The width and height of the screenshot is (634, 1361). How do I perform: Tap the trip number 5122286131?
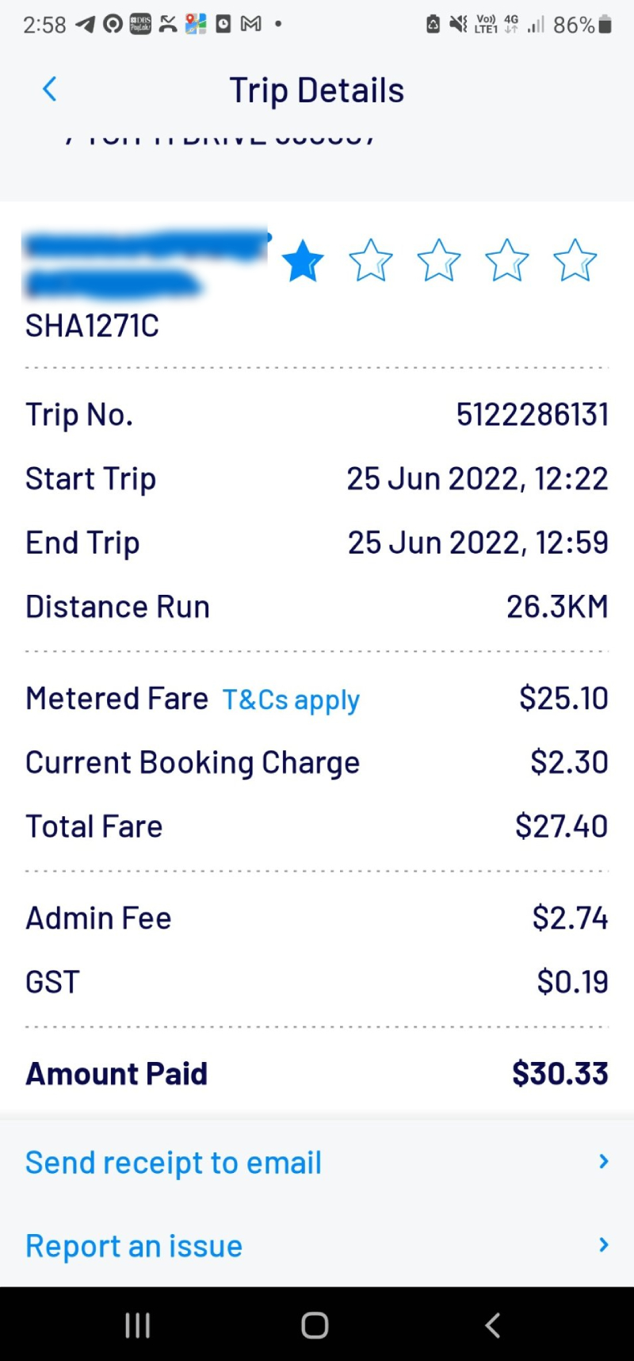[x=532, y=415]
